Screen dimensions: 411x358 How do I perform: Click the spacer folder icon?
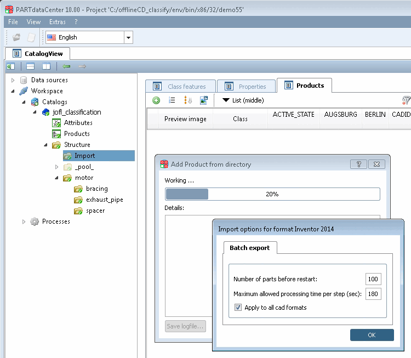click(x=78, y=211)
